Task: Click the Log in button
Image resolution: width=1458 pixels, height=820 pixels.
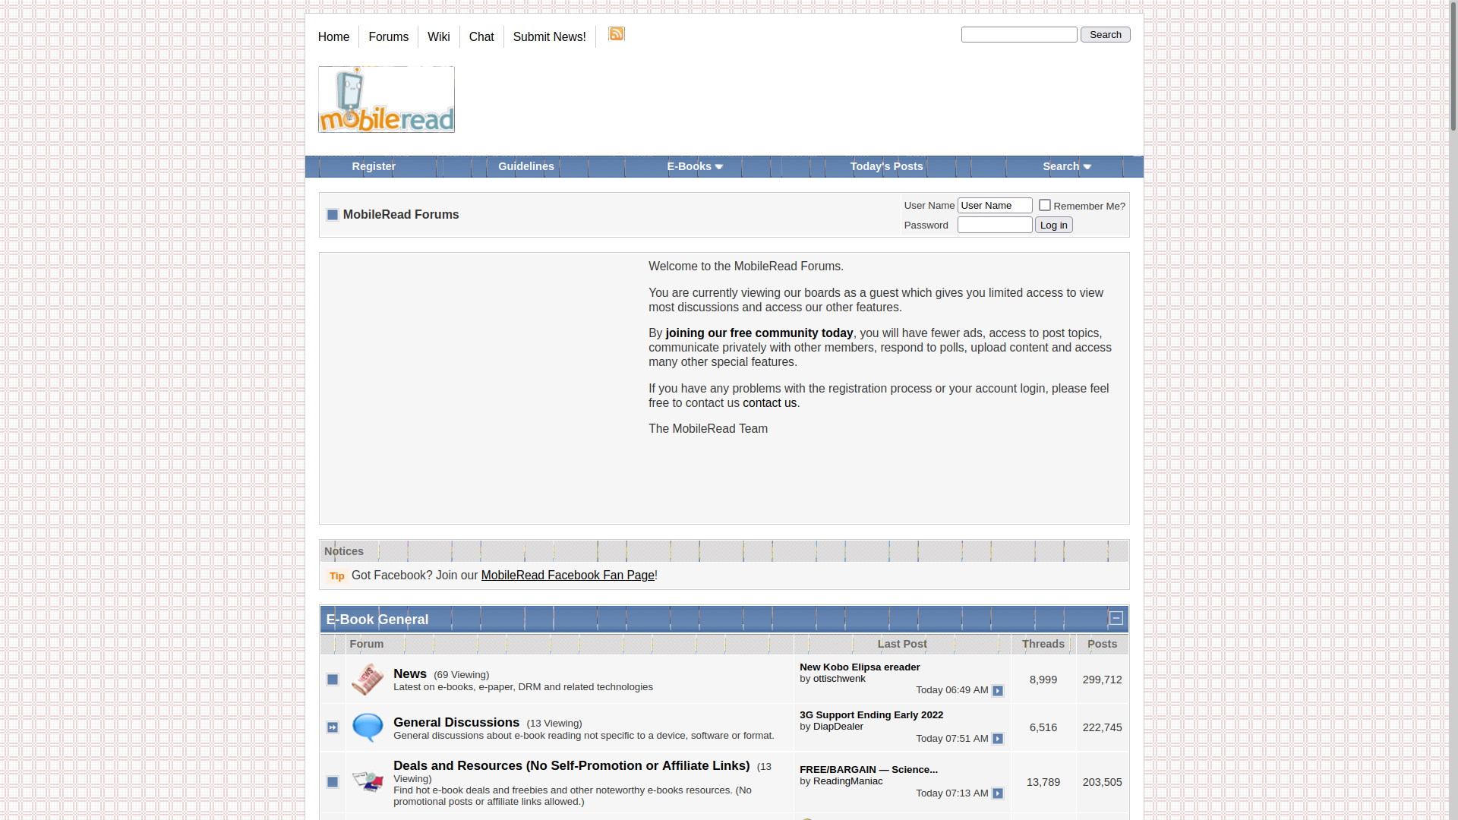Action: click(1053, 225)
